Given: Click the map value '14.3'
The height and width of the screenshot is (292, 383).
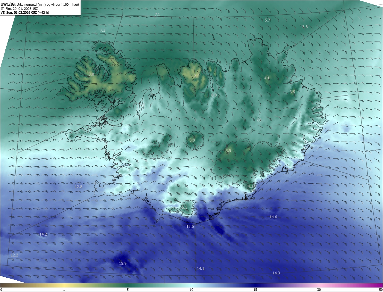Looking at the screenshot, I should tap(276, 273).
